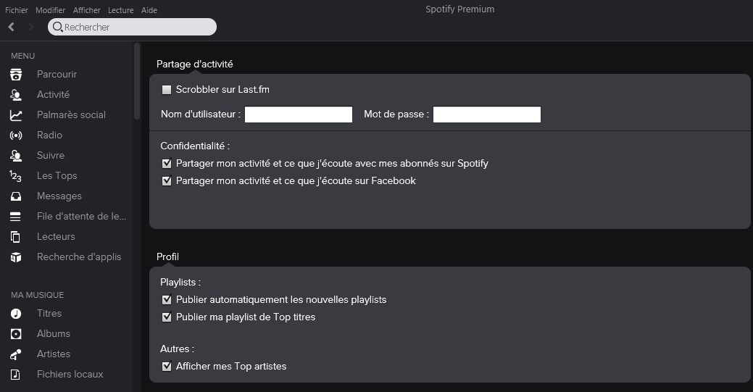Open the Aide menu
The width and height of the screenshot is (753, 392).
point(149,10)
